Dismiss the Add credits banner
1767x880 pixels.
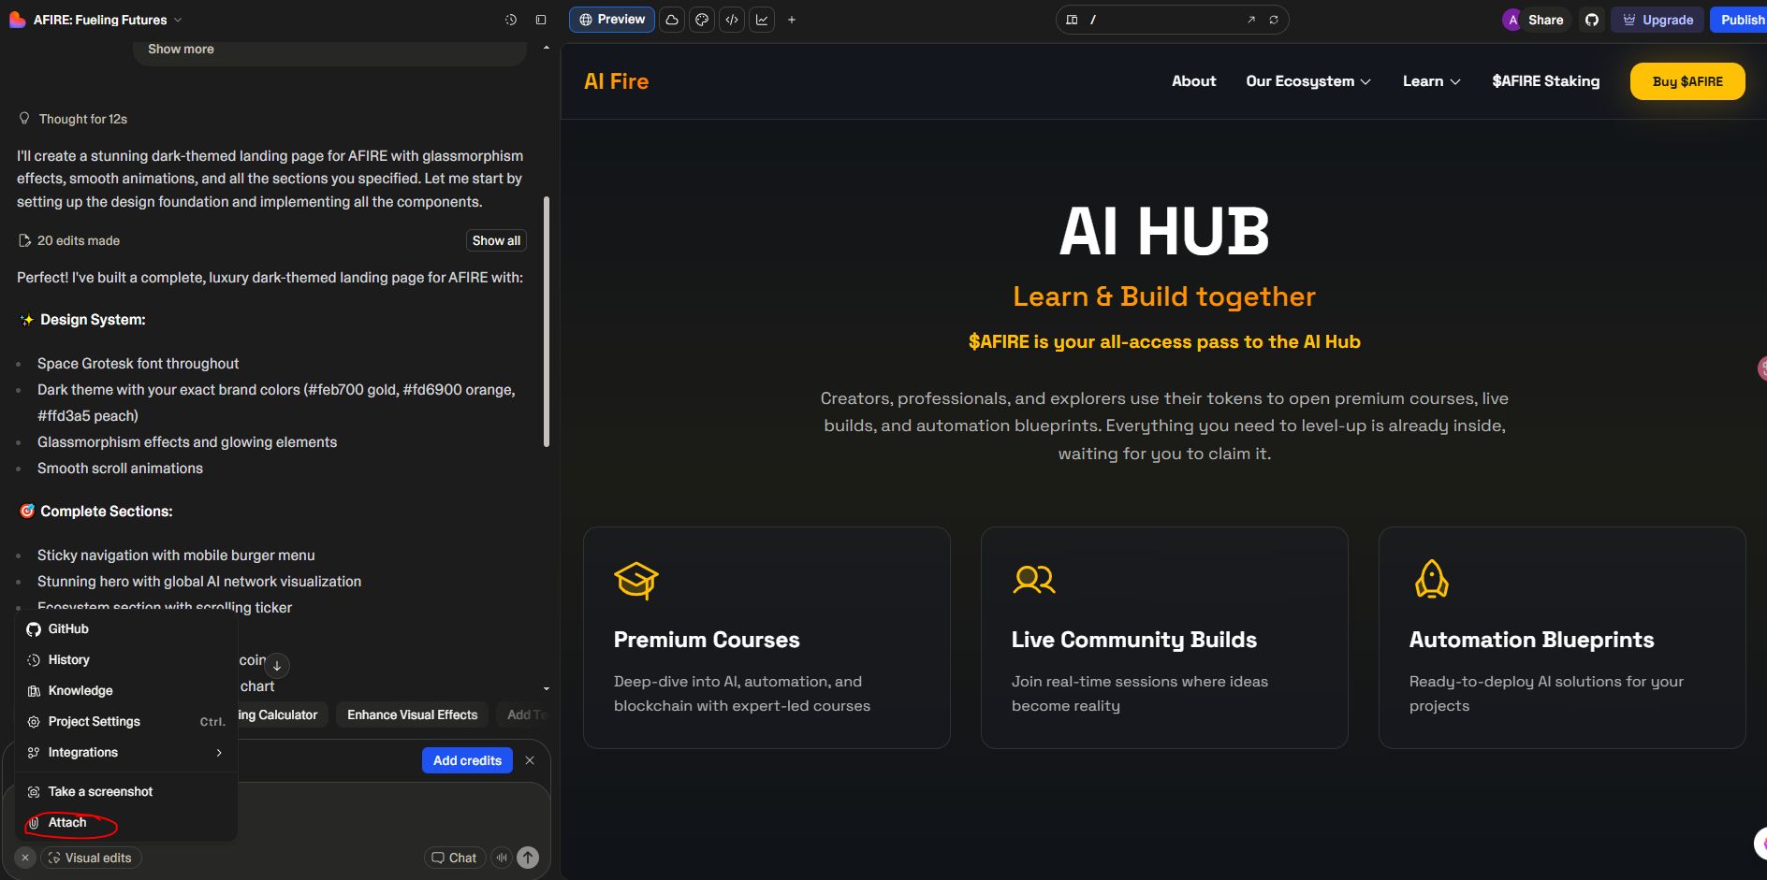coord(530,760)
